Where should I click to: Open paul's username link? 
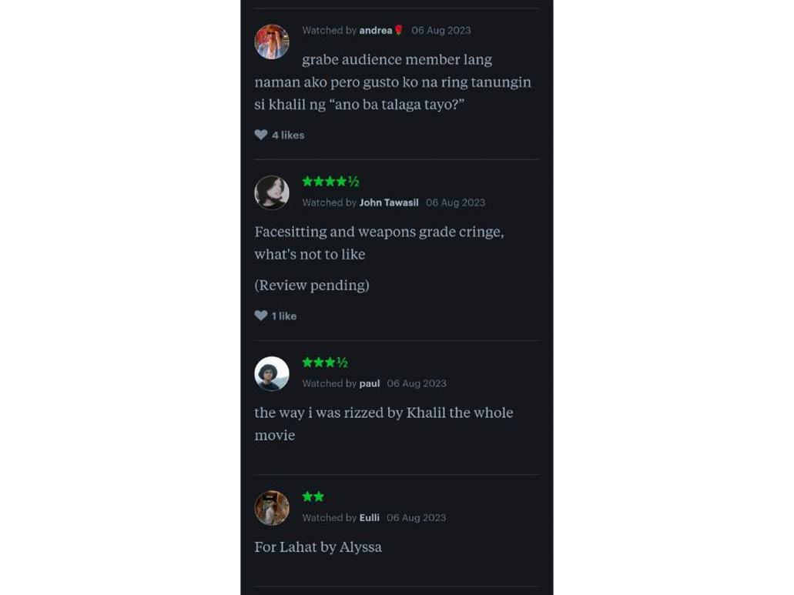(370, 383)
